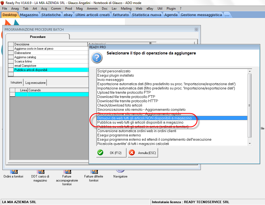Switch to Ultimi articoli creati tab
Screen dimensions: 265x205
click(93, 15)
